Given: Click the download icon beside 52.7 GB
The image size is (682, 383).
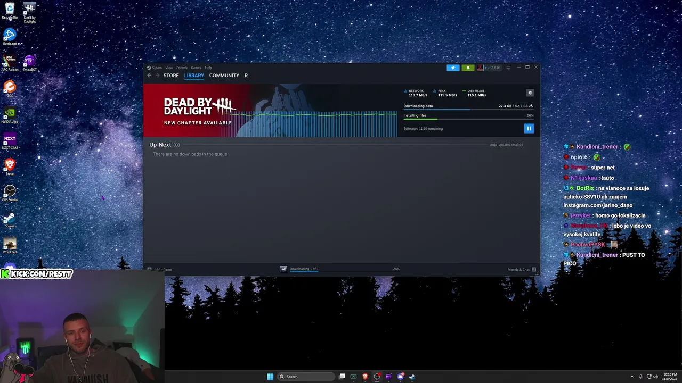Looking at the screenshot, I should point(531,106).
